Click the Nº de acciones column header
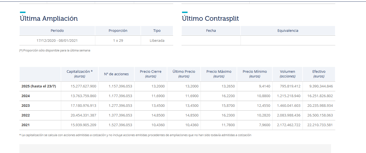The height and width of the screenshot is (153, 366). point(116,74)
